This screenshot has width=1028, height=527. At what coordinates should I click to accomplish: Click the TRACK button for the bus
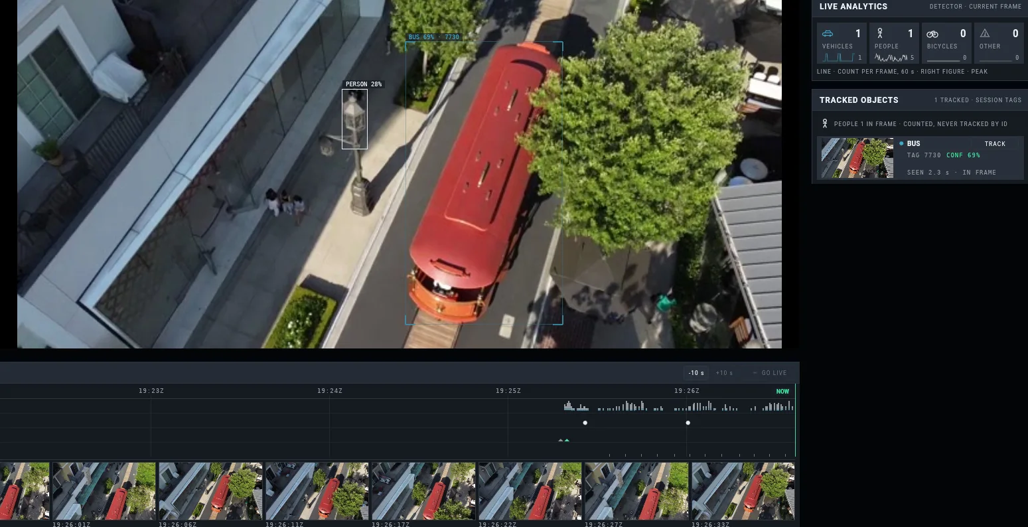pyautogui.click(x=995, y=143)
